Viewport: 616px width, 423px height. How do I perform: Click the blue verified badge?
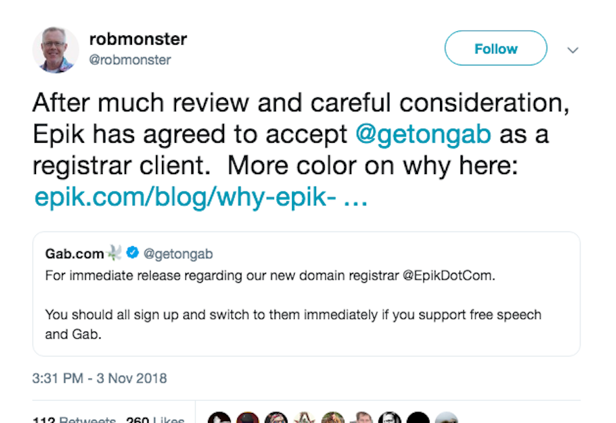pyautogui.click(x=133, y=254)
